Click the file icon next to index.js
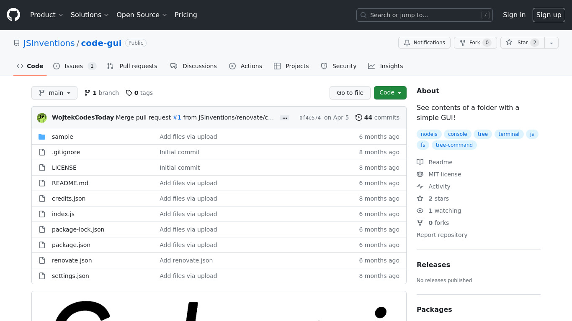Image resolution: width=572 pixels, height=321 pixels. tap(42, 214)
